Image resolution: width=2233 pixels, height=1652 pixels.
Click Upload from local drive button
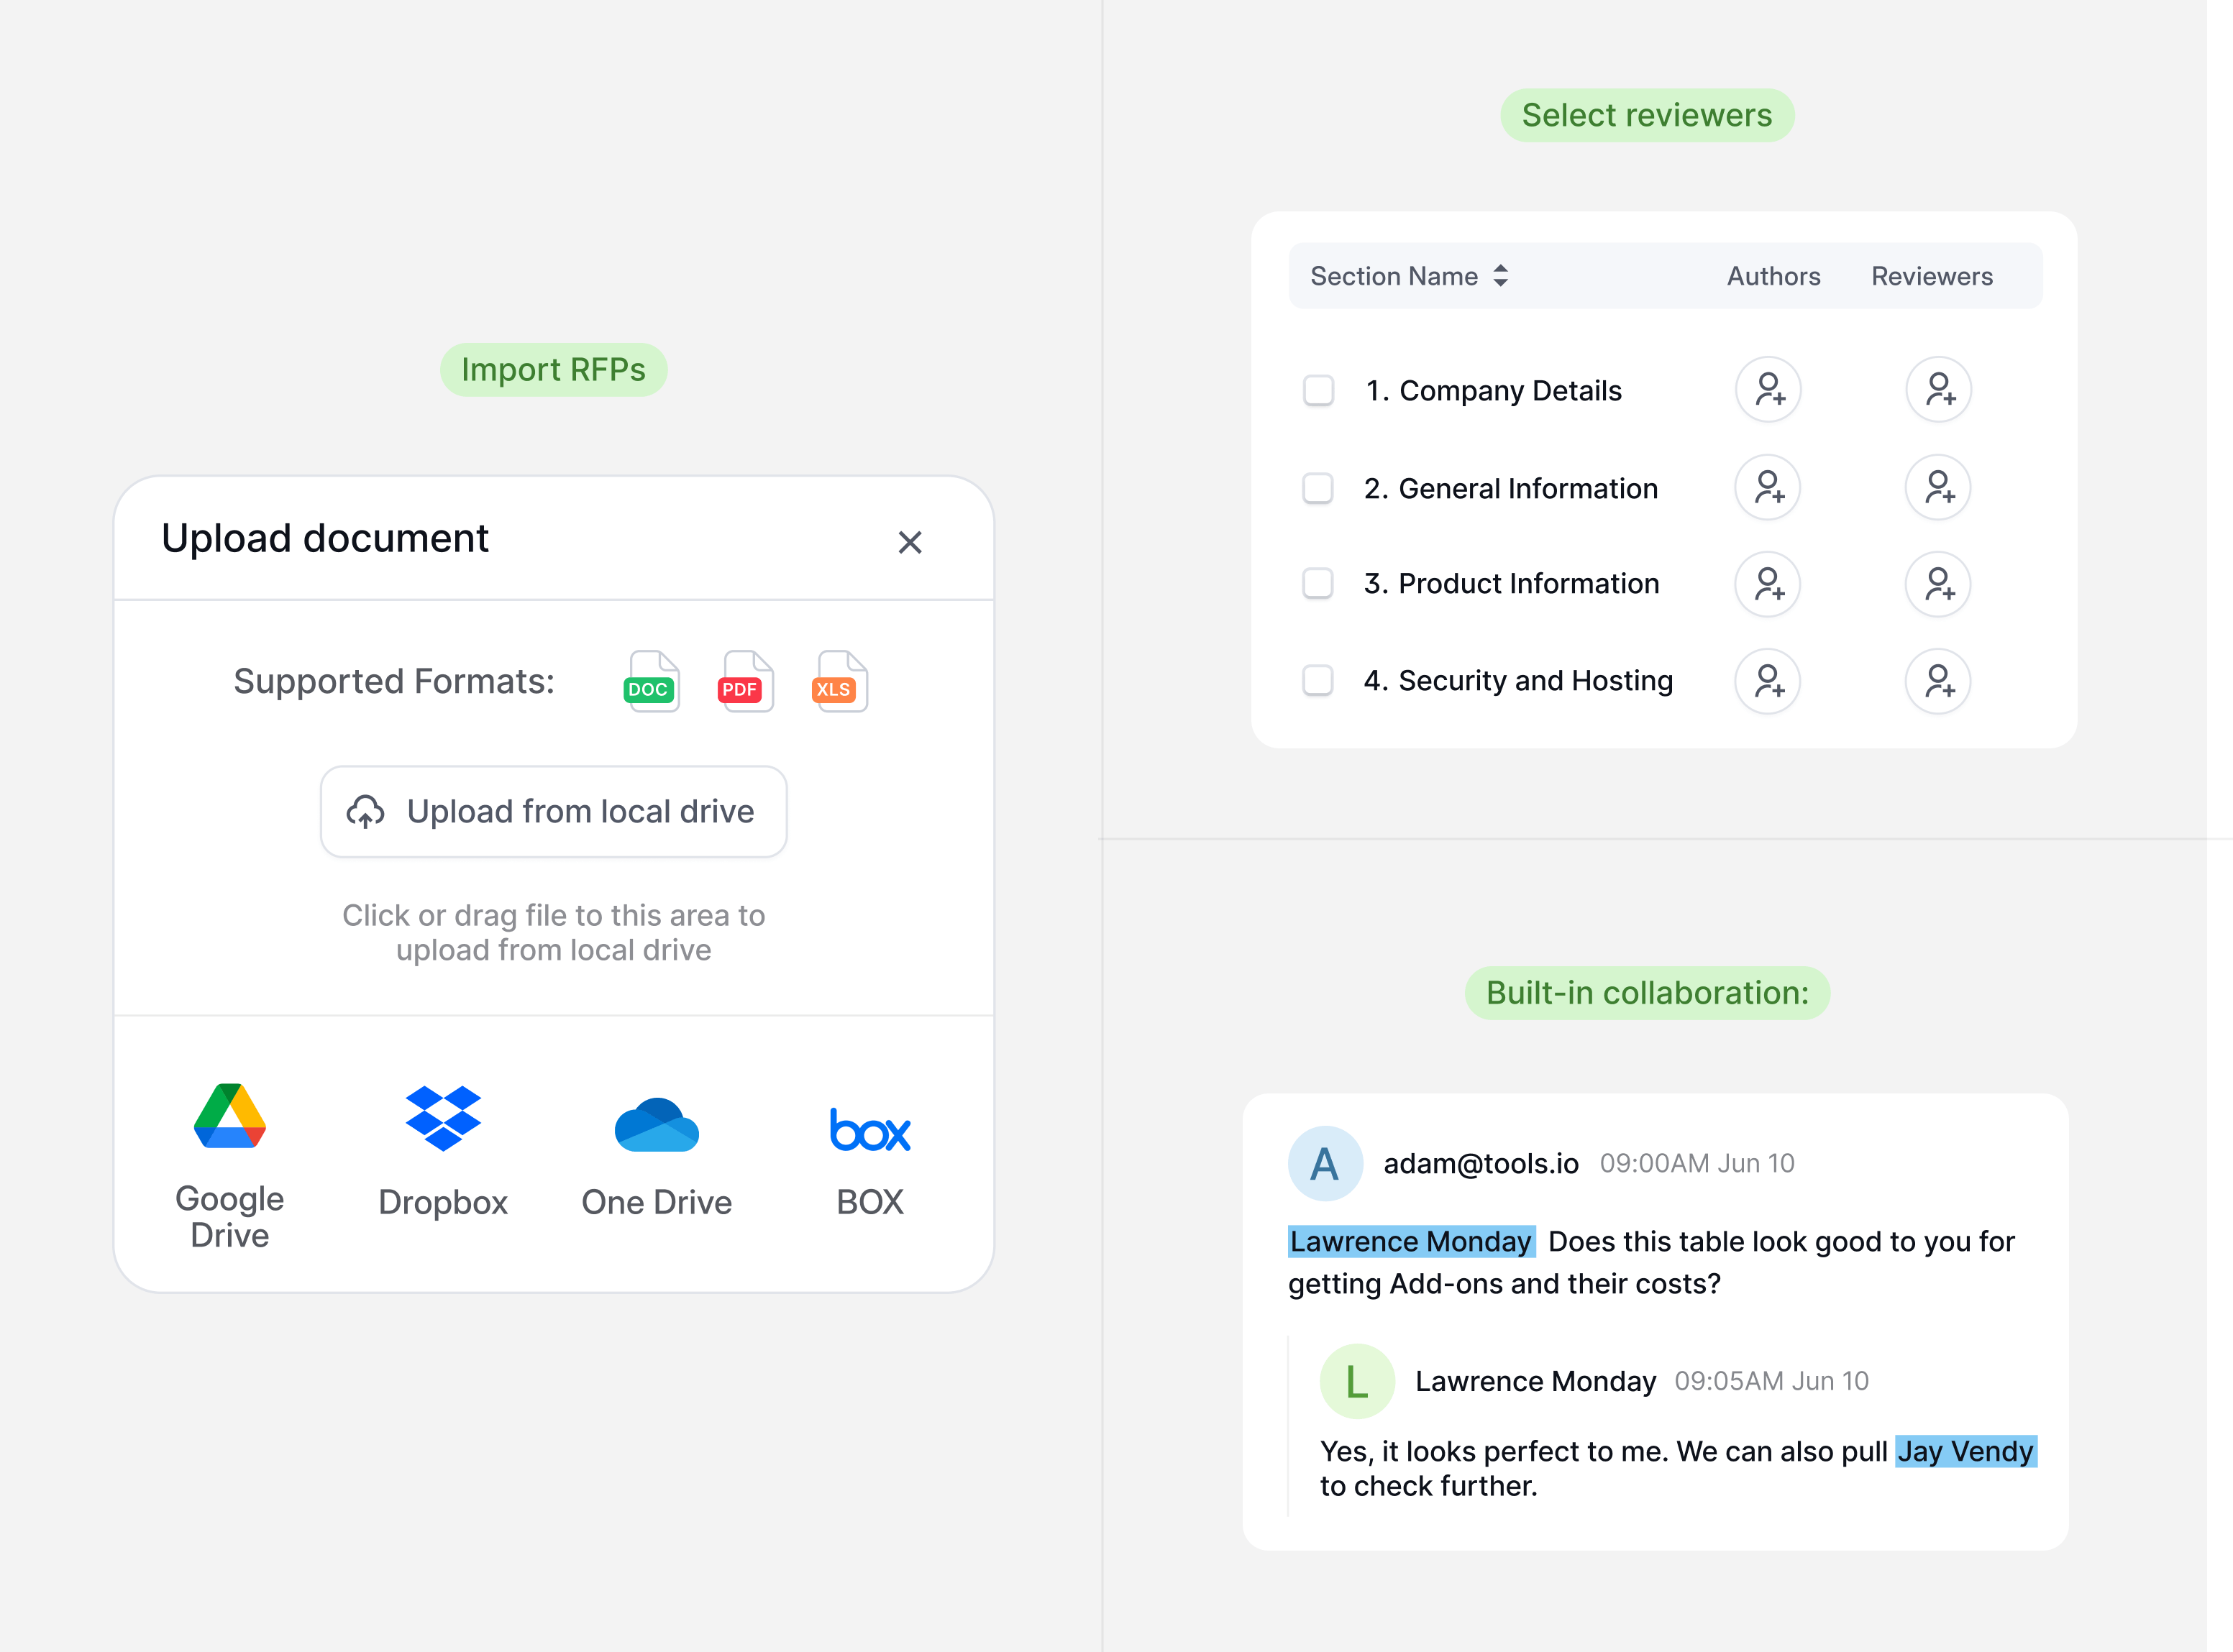(553, 811)
